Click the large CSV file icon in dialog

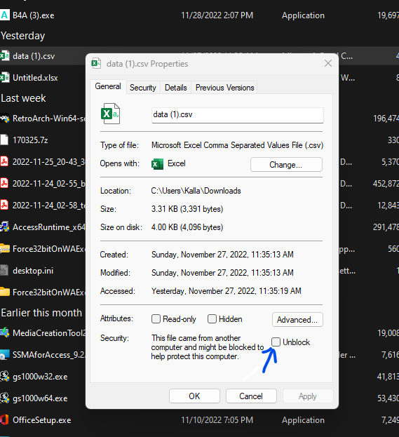(110, 114)
